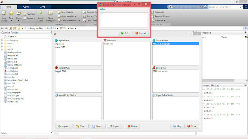248x139 pixels.
Task: Click the help question mark icon
Action: coord(205,7)
